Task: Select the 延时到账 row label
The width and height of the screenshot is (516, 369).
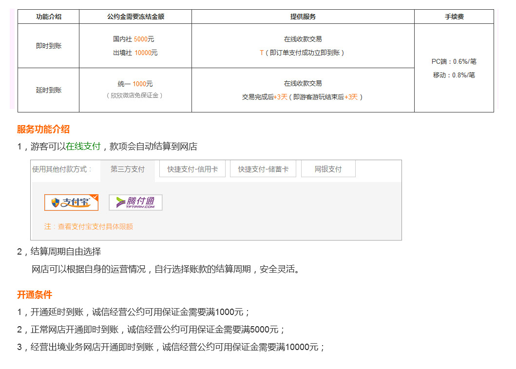Action: click(x=49, y=90)
